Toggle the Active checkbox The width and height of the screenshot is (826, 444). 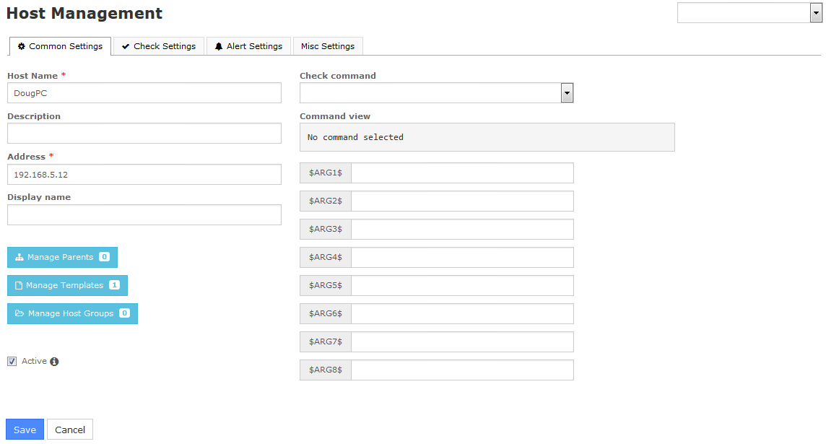point(12,361)
